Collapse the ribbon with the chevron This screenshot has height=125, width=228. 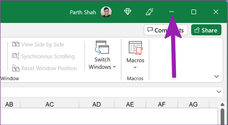[x=216, y=76]
